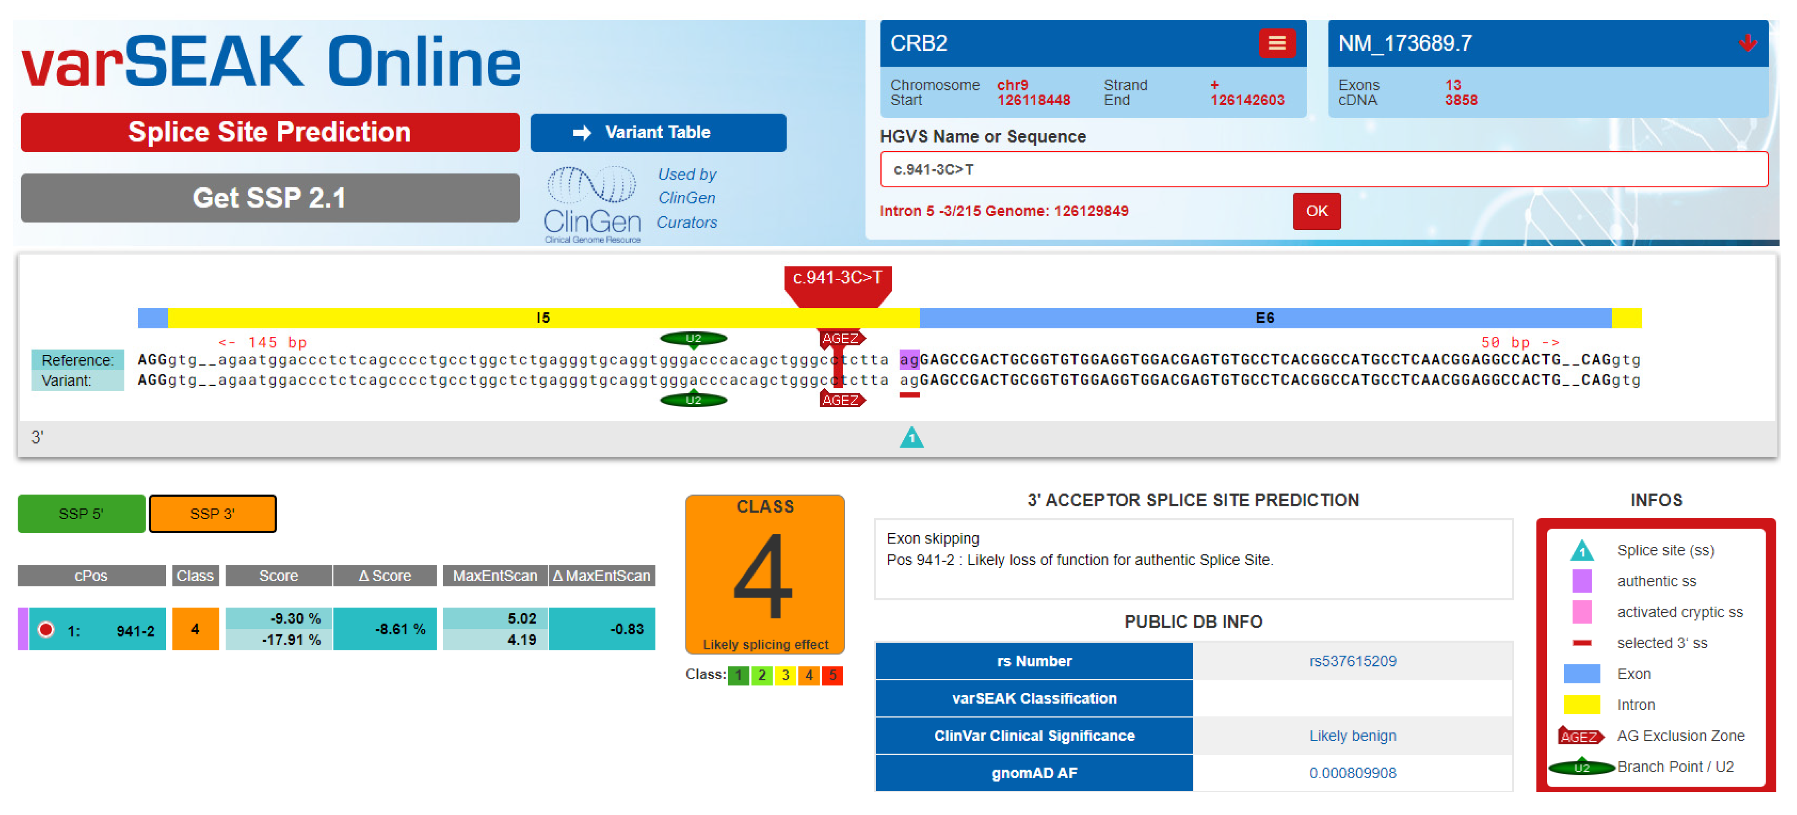Click the Get SSP 2.1 button
Screen dimensions: 1797x815
pos(270,198)
